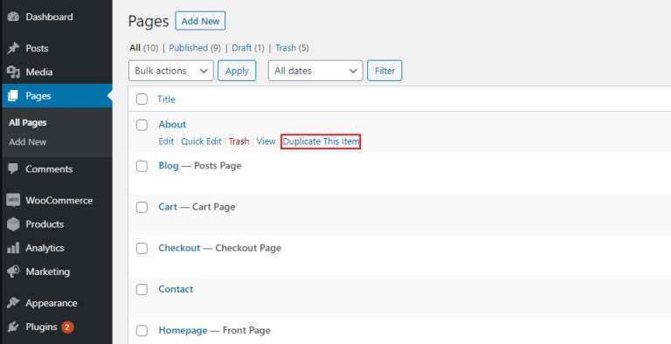Open Posts in the admin menu
Viewport: 671px width, 344px height.
[37, 48]
